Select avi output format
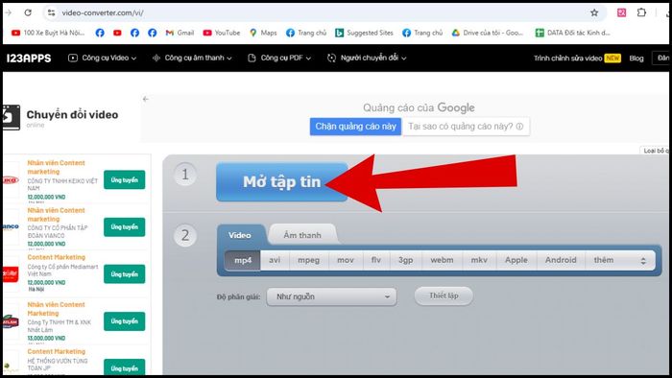 [275, 260]
